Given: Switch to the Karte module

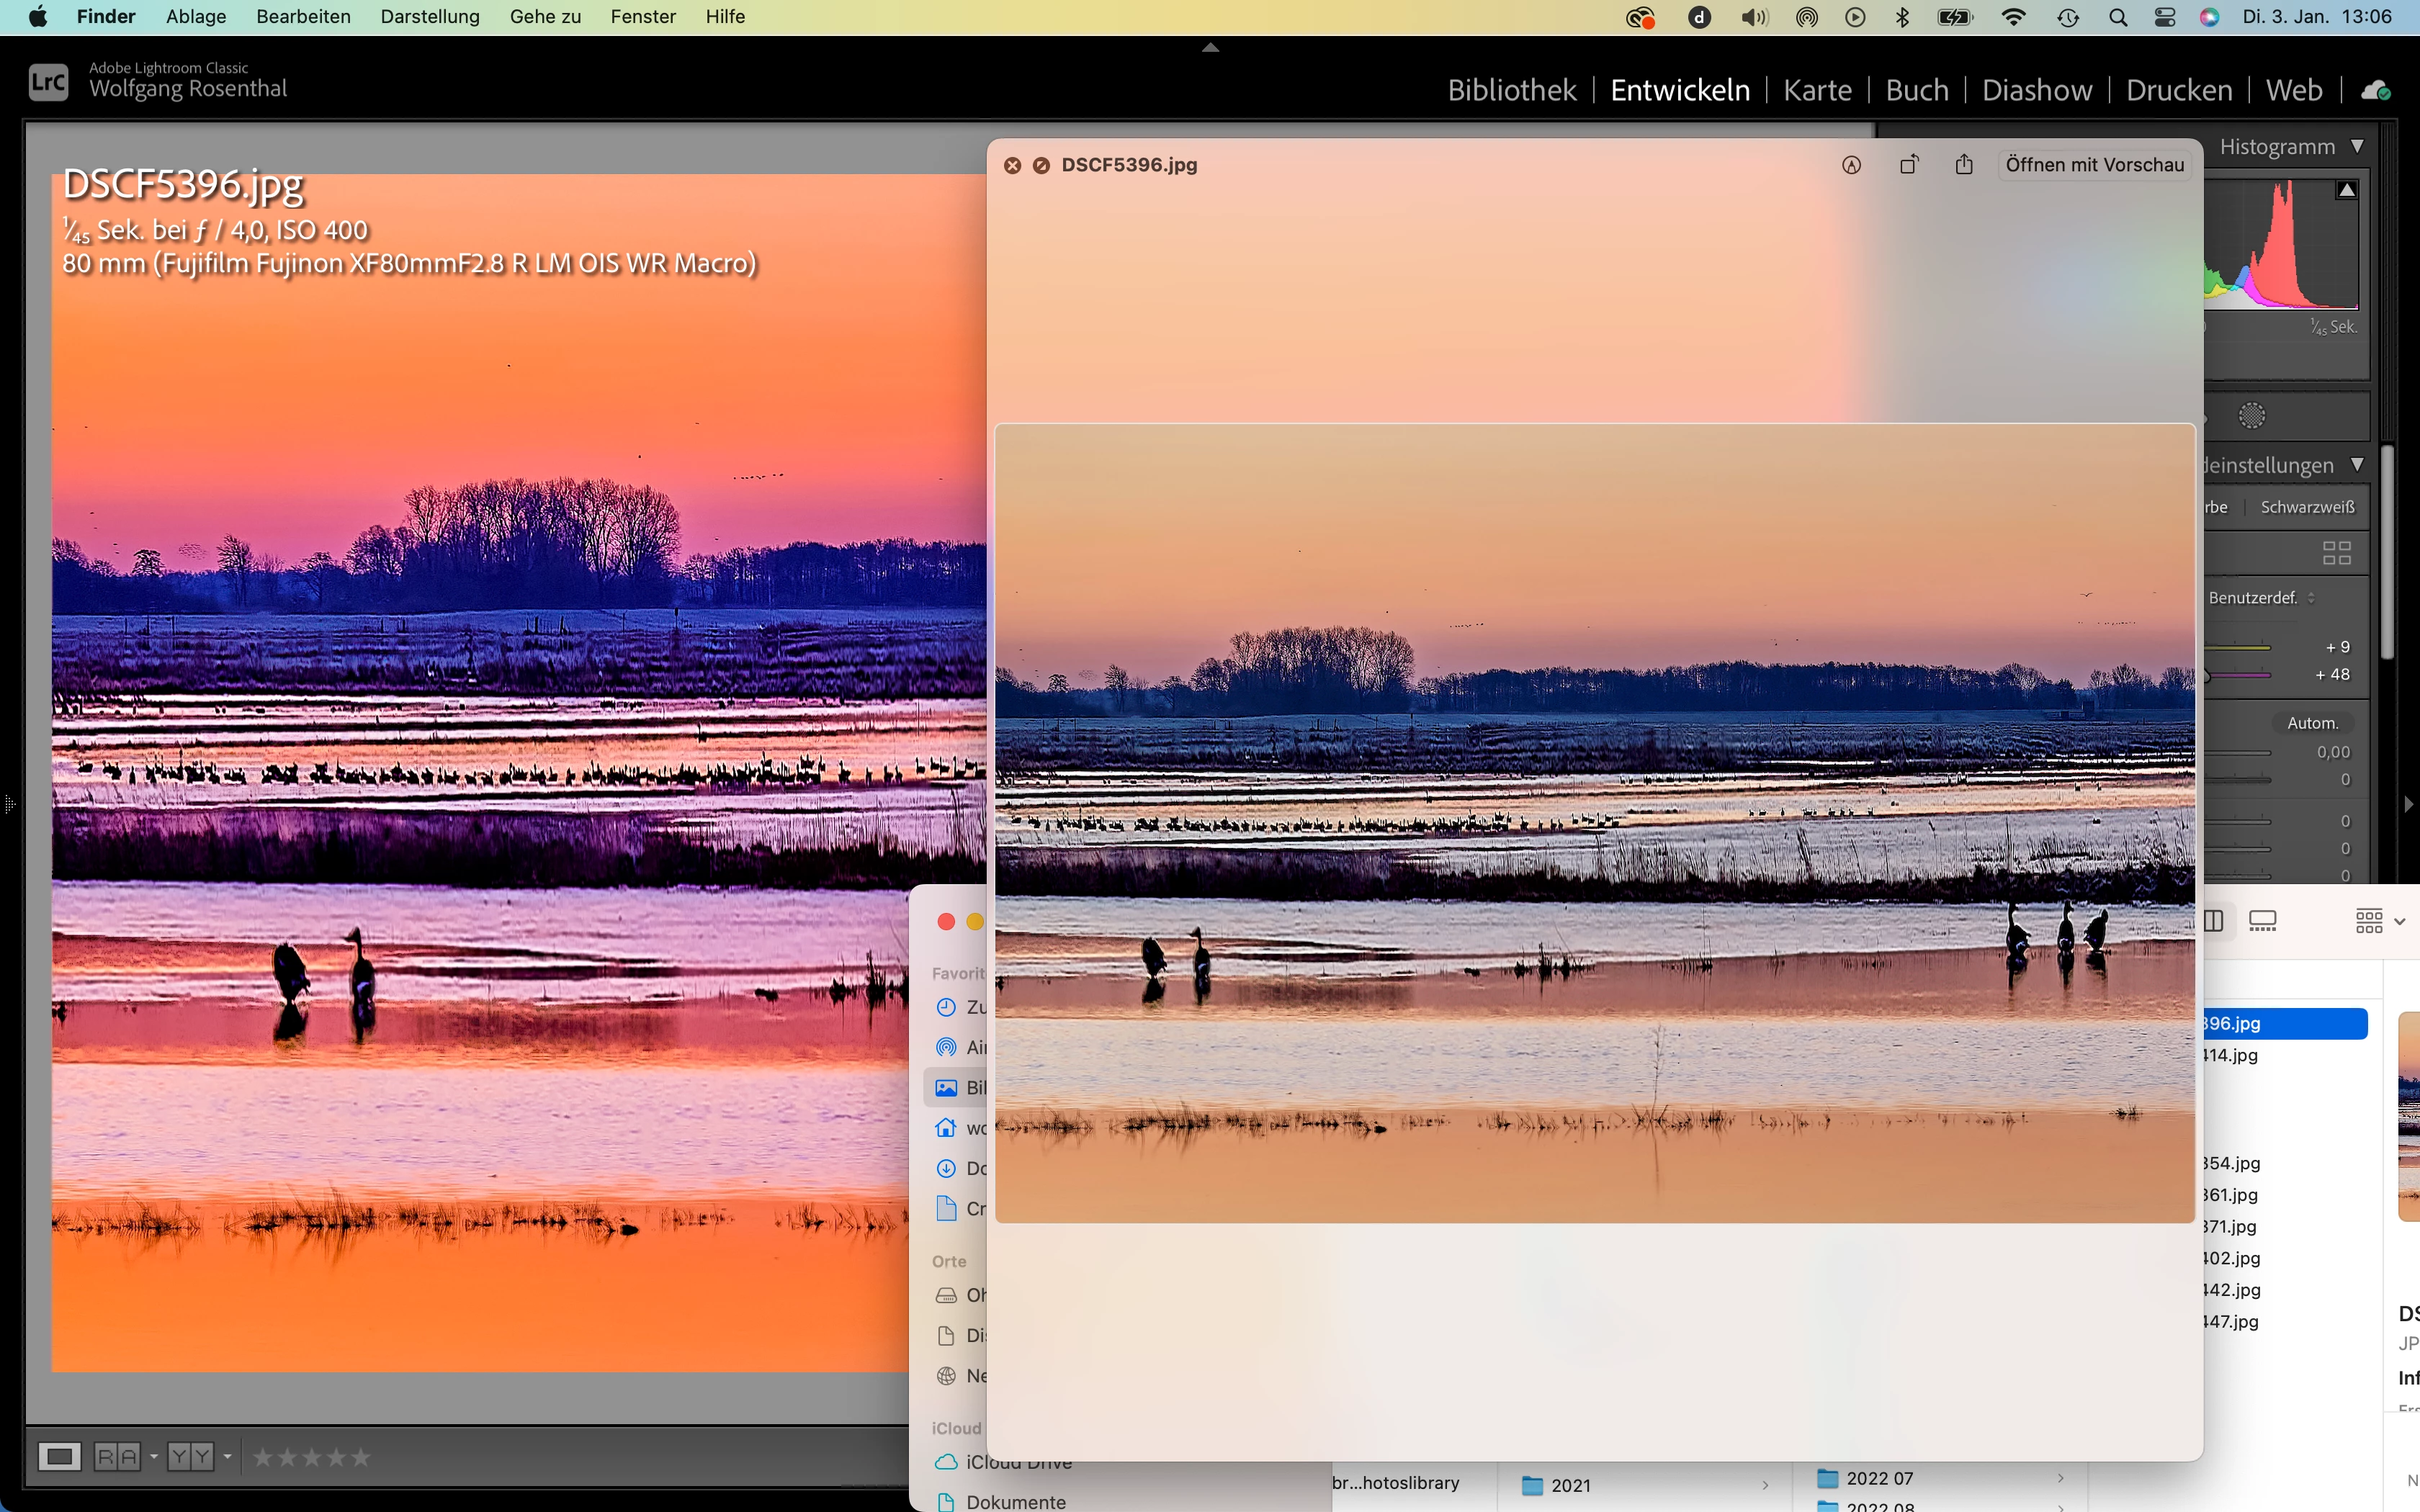Looking at the screenshot, I should [x=1817, y=90].
